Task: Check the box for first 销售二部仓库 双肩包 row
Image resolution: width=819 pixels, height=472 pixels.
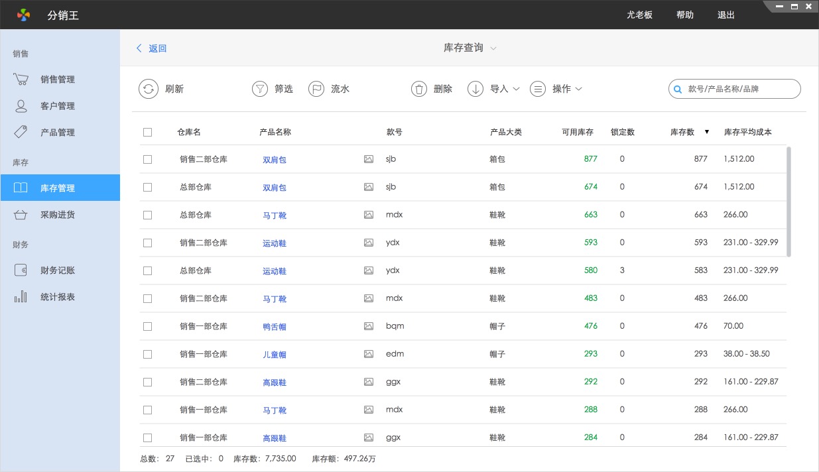Action: pyautogui.click(x=147, y=159)
